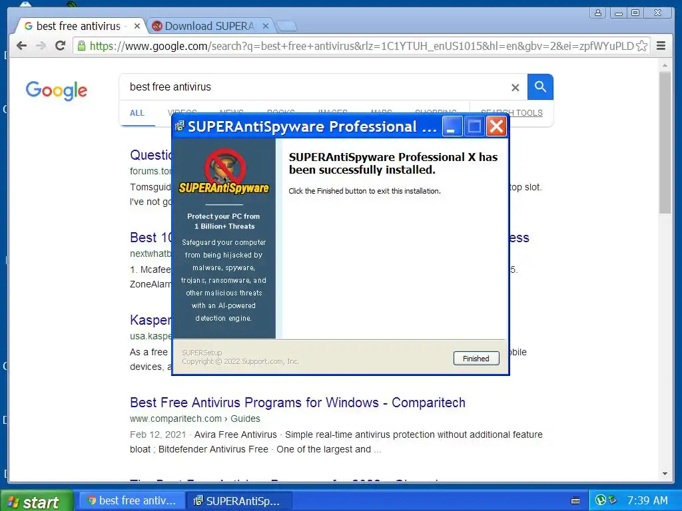Close the SUPERAntiSpyware installer window

(496, 126)
